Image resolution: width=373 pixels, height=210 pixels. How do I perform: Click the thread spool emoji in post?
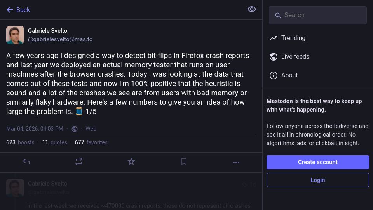79,112
